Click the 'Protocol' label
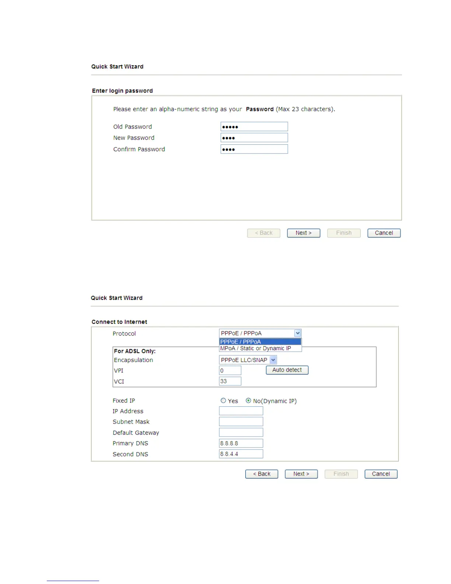 [124, 334]
